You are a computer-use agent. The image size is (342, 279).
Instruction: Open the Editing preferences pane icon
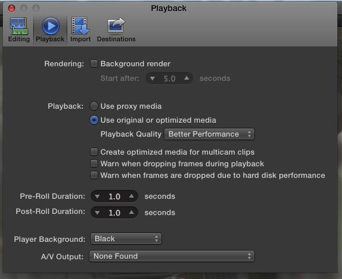tap(19, 26)
